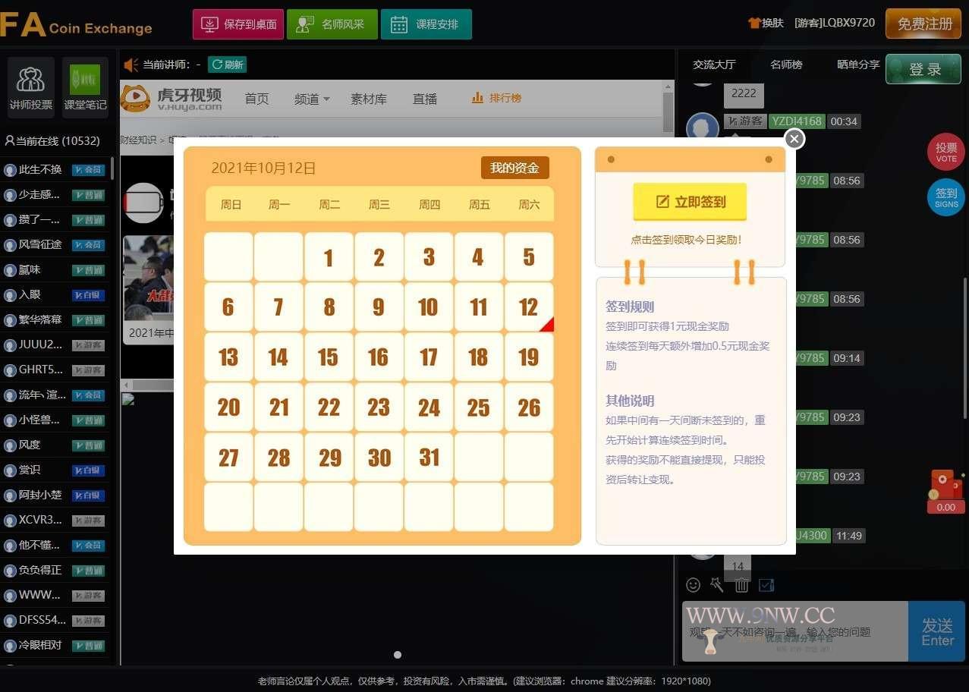Click 普通 badge beside 繁华落幕
The width and height of the screenshot is (969, 692).
(88, 320)
